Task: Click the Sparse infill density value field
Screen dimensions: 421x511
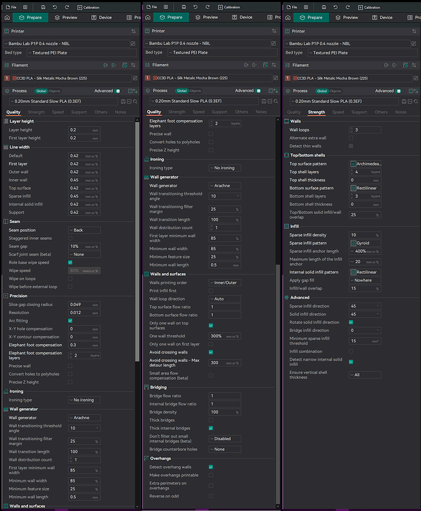Action: [365, 235]
